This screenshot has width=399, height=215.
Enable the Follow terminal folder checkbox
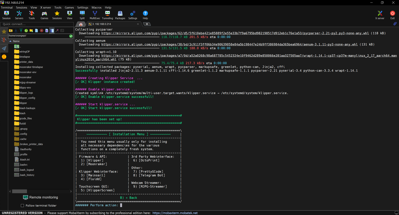pos(22,206)
